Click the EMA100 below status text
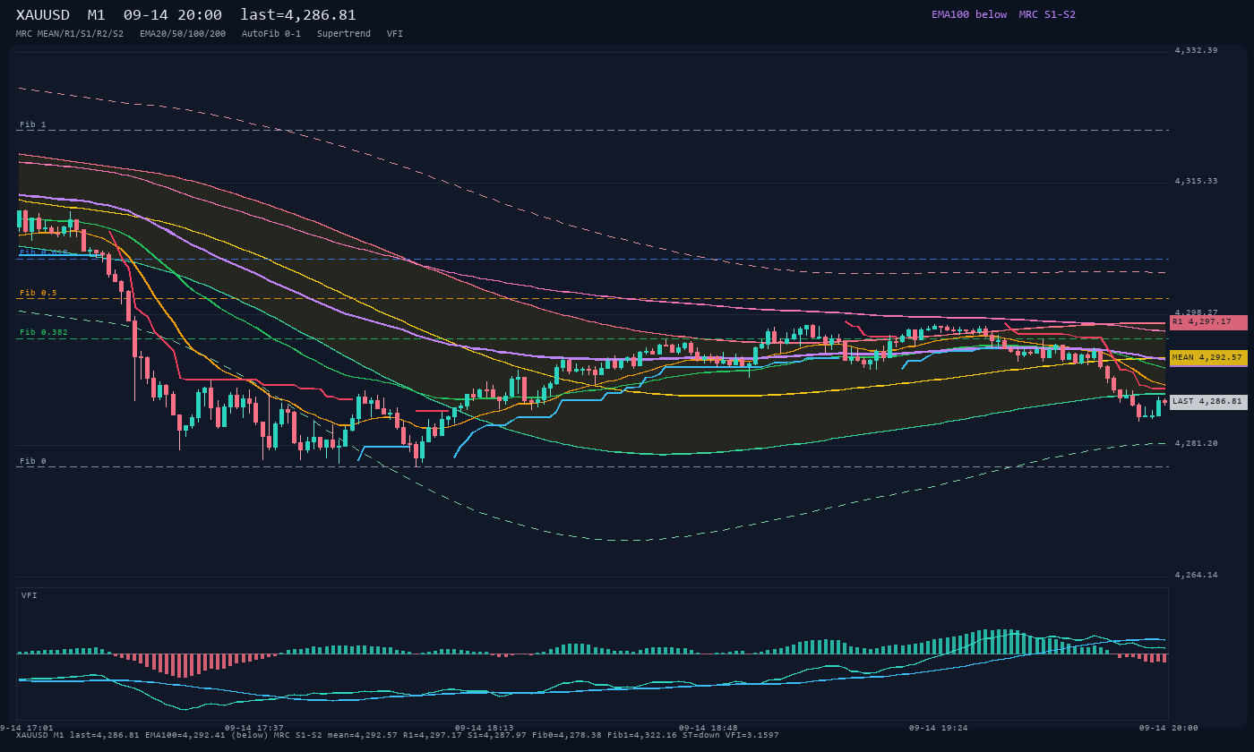Image resolution: width=1254 pixels, height=752 pixels. [x=969, y=14]
